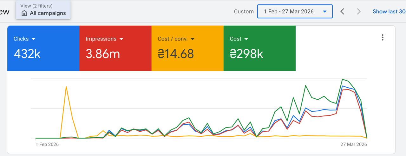This screenshot has width=406, height=156.
Task: Go to the previous date period arrow
Action: coord(342,12)
